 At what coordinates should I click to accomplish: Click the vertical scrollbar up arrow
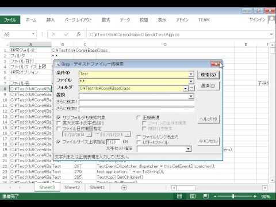273,45
